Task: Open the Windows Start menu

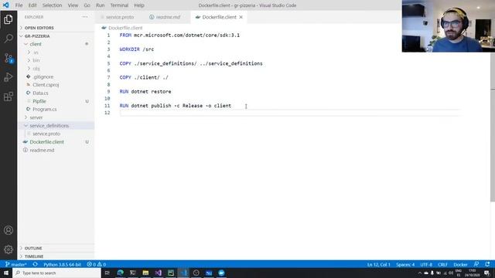Action: coord(6,273)
